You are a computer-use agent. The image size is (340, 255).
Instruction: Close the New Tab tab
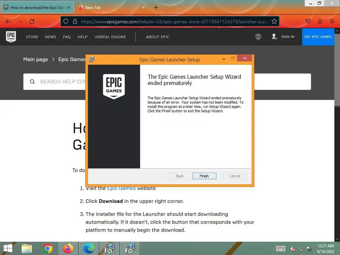143,7
